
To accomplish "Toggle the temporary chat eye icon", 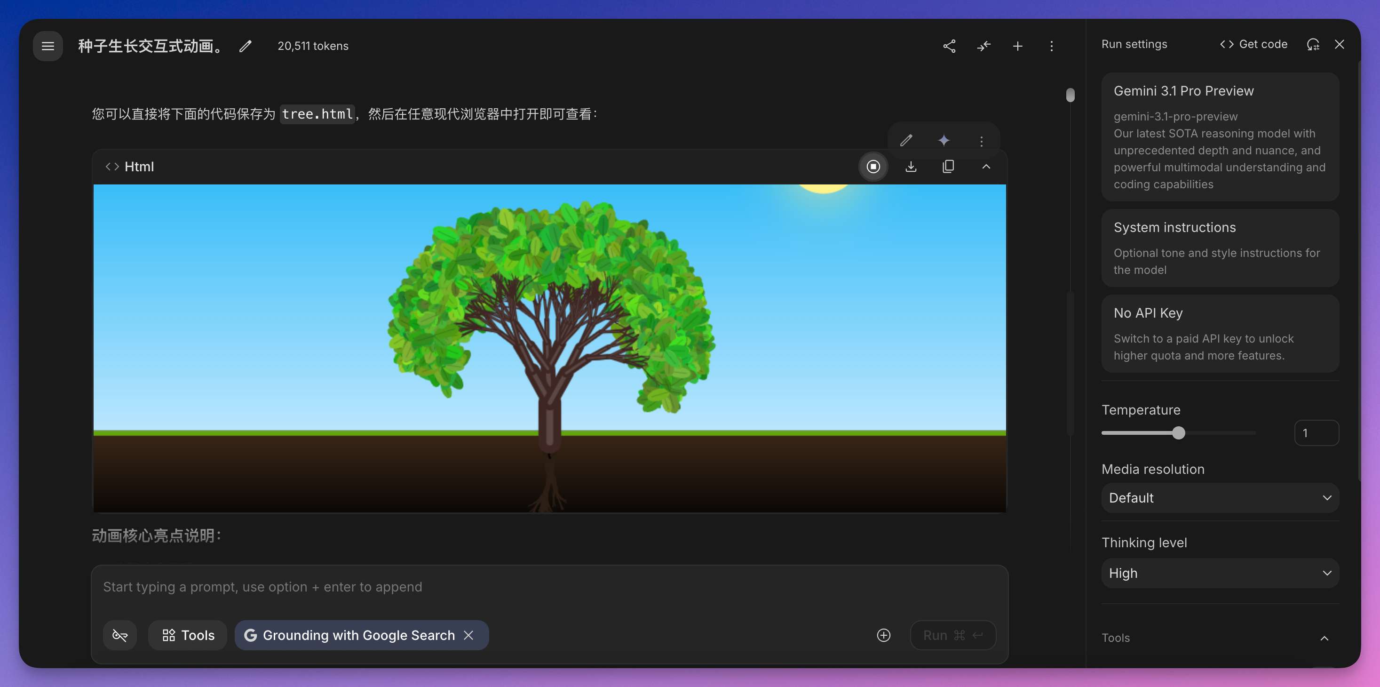I will [119, 635].
